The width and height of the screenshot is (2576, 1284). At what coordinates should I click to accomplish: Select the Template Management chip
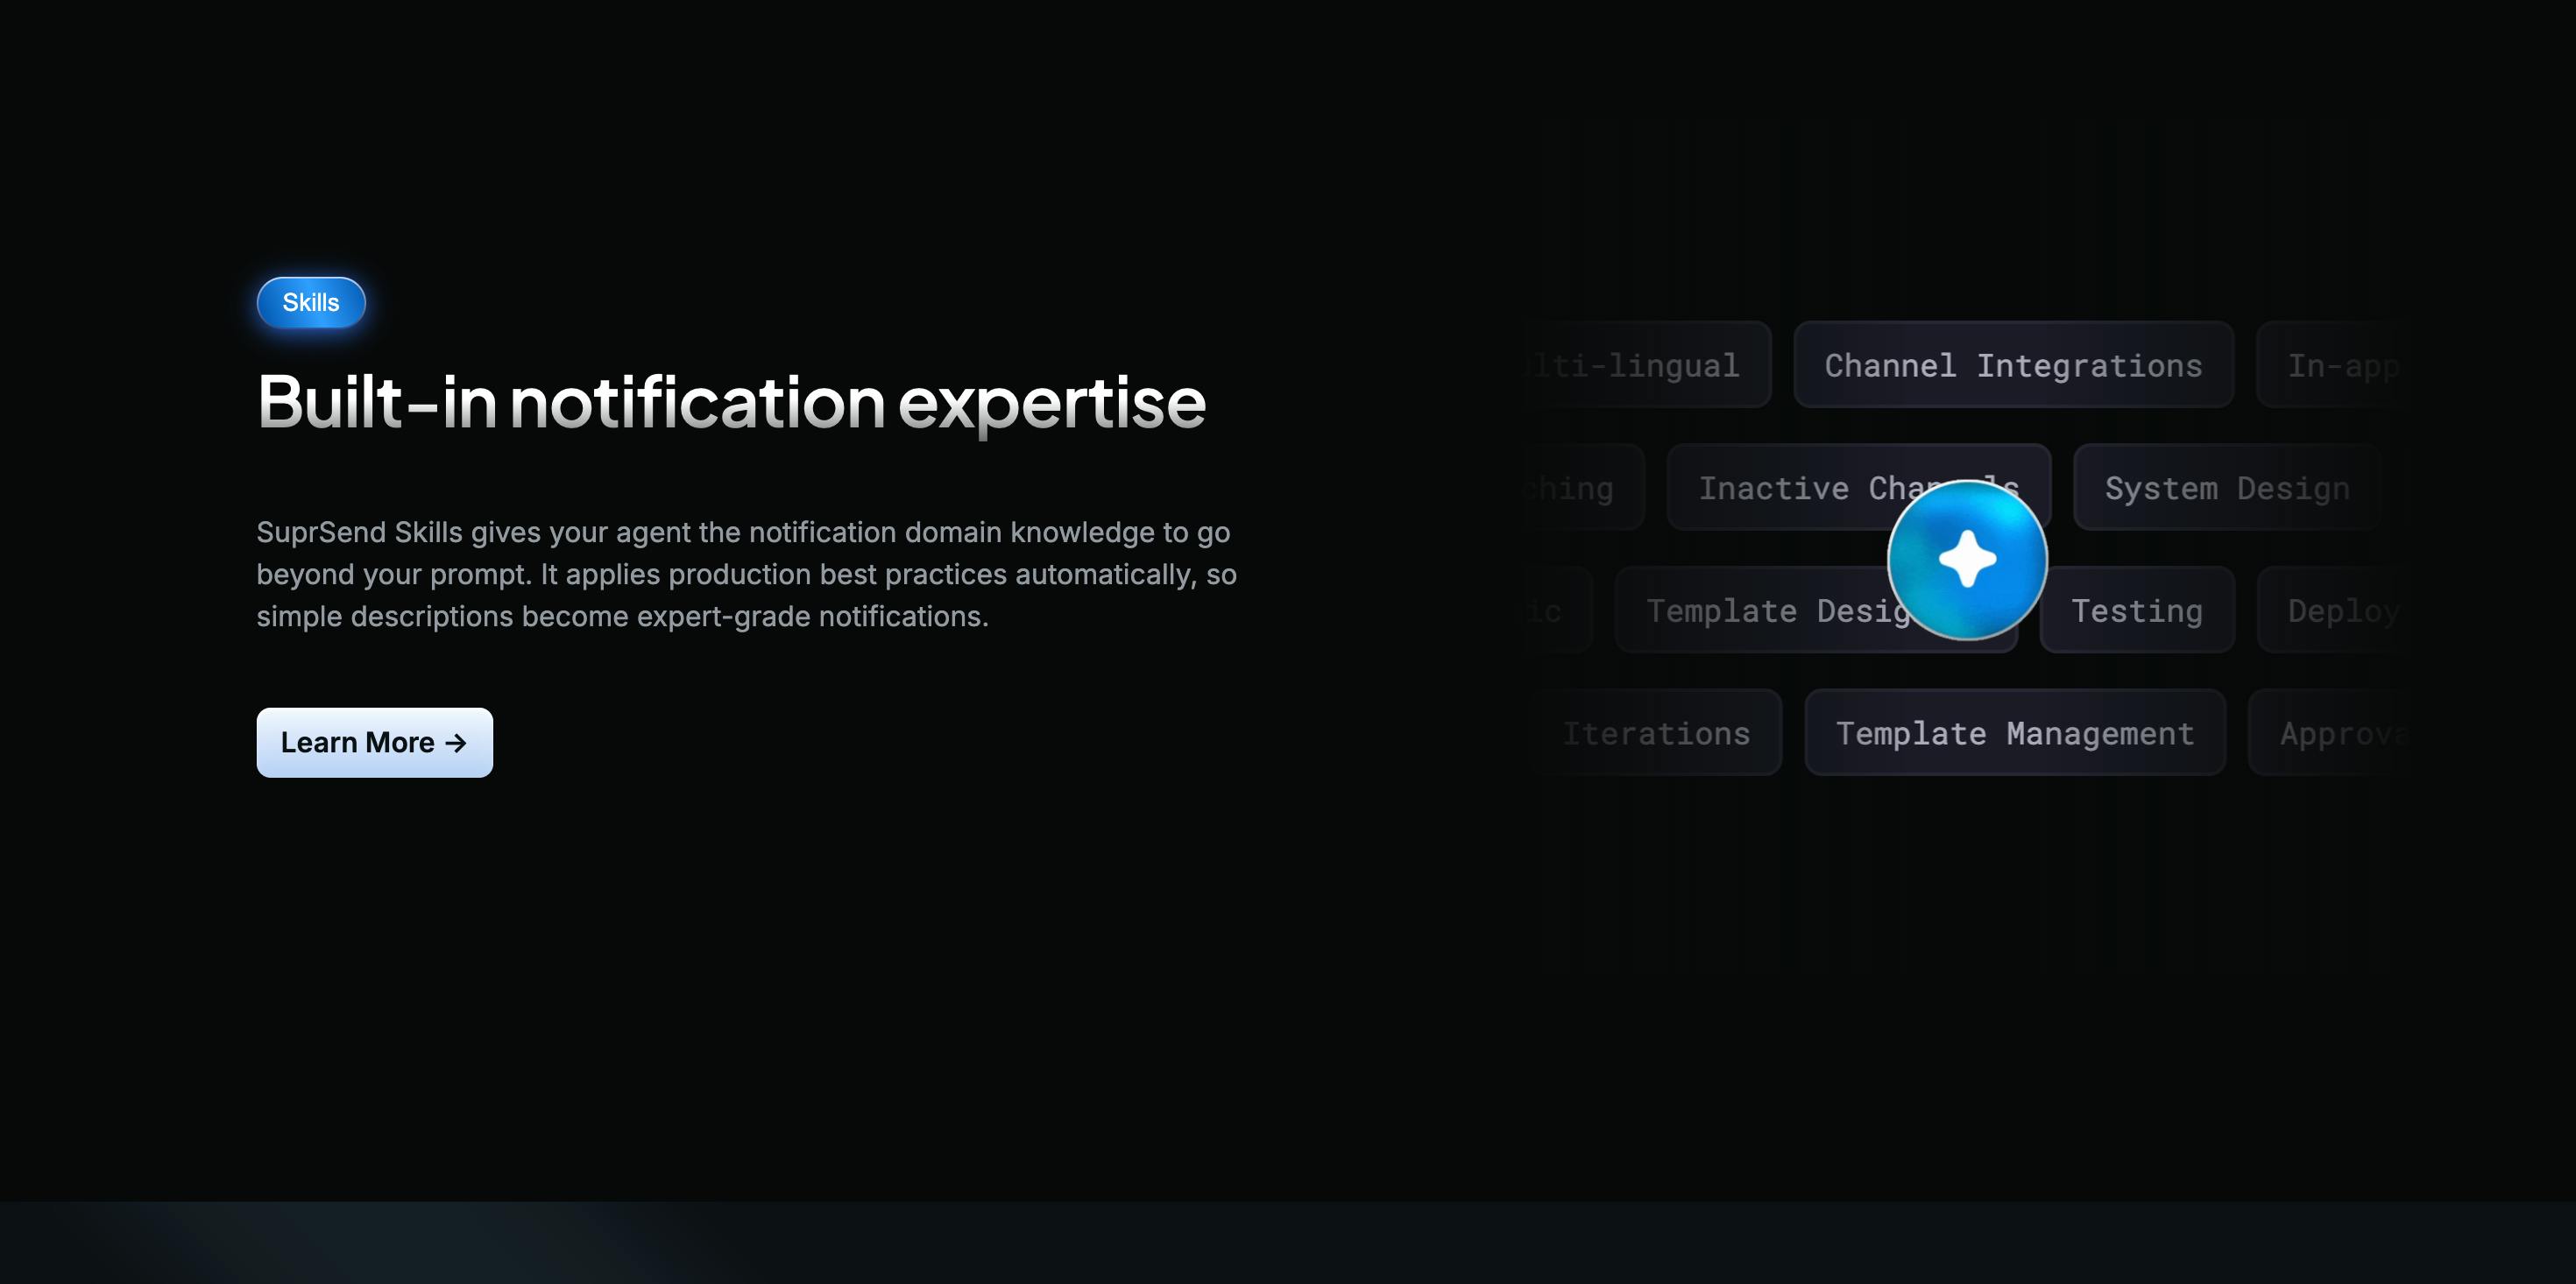coord(2015,733)
